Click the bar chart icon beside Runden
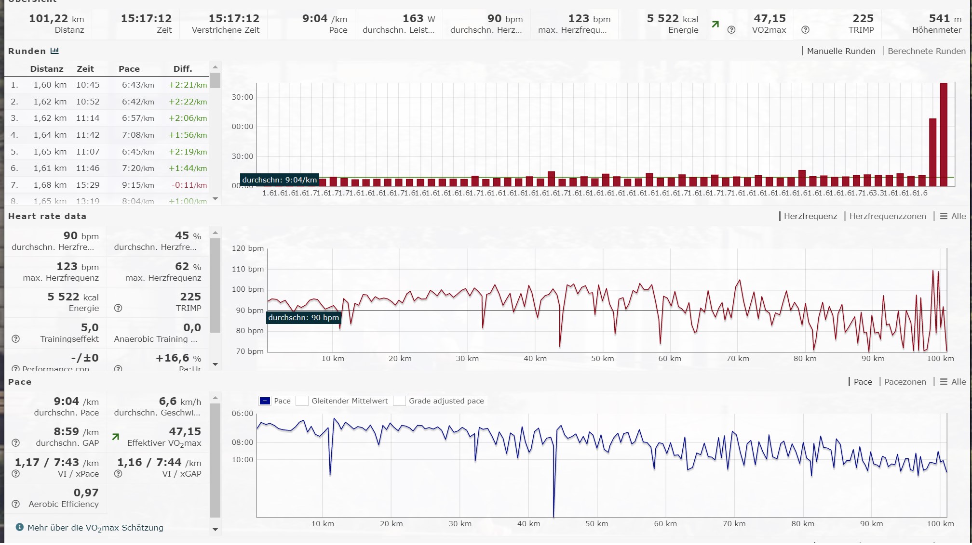Viewport: 972px width, 545px height. pyautogui.click(x=54, y=51)
